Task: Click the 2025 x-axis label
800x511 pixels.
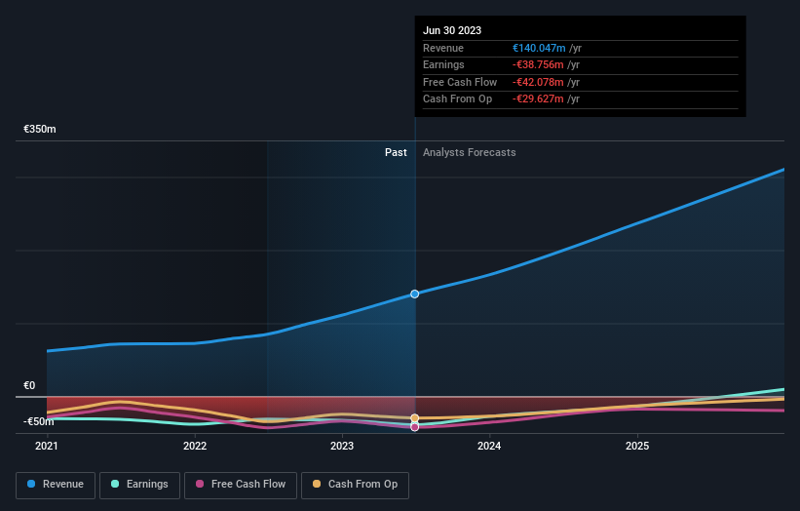Action: (x=637, y=446)
